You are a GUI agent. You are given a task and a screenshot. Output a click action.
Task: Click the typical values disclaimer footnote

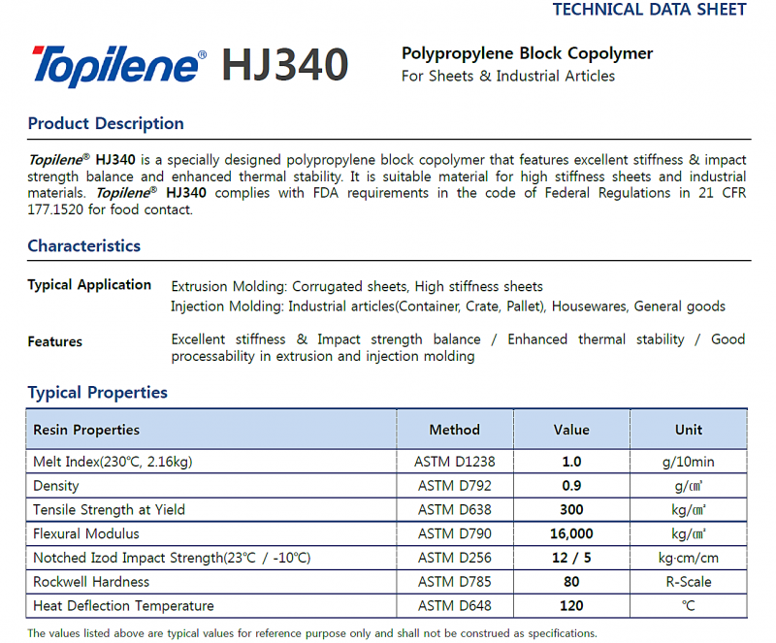[312, 633]
